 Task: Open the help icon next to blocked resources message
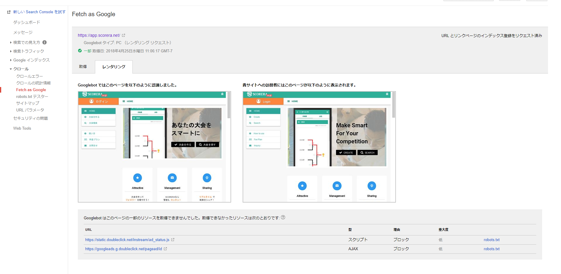point(283,218)
